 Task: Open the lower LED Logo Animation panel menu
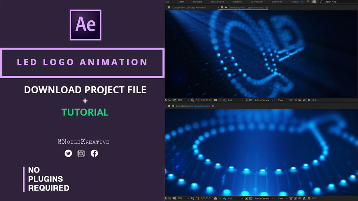pyautogui.click(x=213, y=106)
